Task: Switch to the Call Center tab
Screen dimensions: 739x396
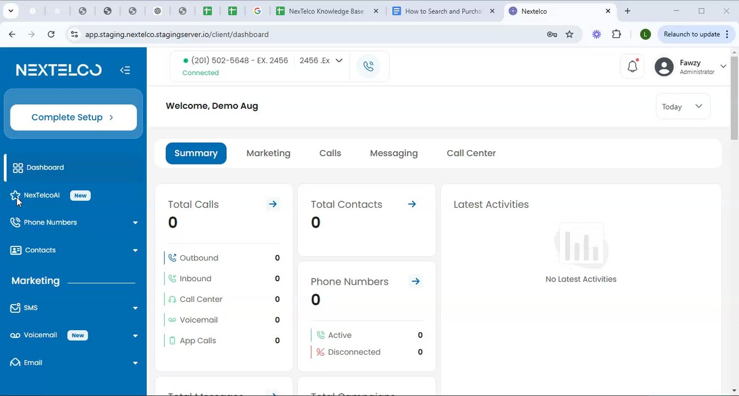Action: [471, 153]
